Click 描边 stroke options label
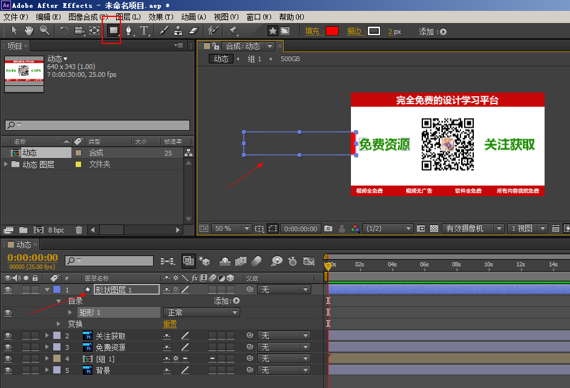Screen dimensions: 570x388 (x=354, y=31)
